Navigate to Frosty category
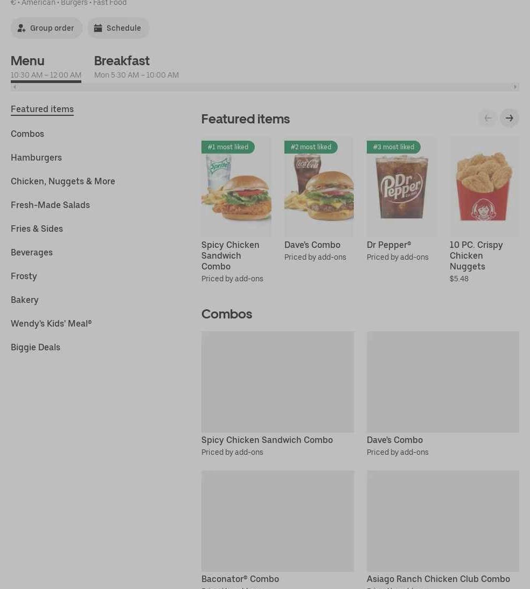The width and height of the screenshot is (530, 589). [24, 276]
